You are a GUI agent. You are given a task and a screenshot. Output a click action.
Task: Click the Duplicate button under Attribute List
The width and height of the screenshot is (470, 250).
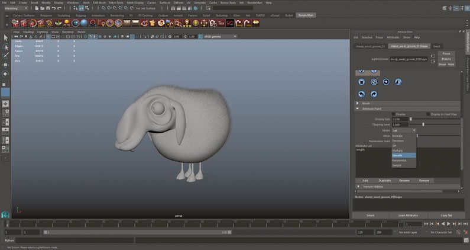coord(385,181)
